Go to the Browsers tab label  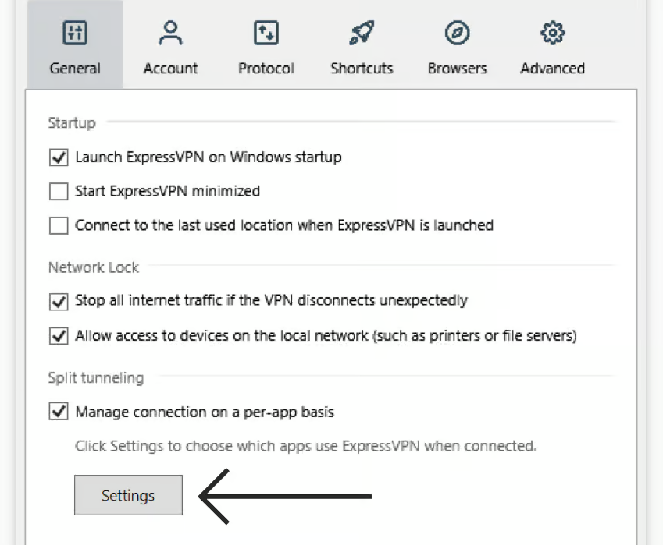(457, 68)
